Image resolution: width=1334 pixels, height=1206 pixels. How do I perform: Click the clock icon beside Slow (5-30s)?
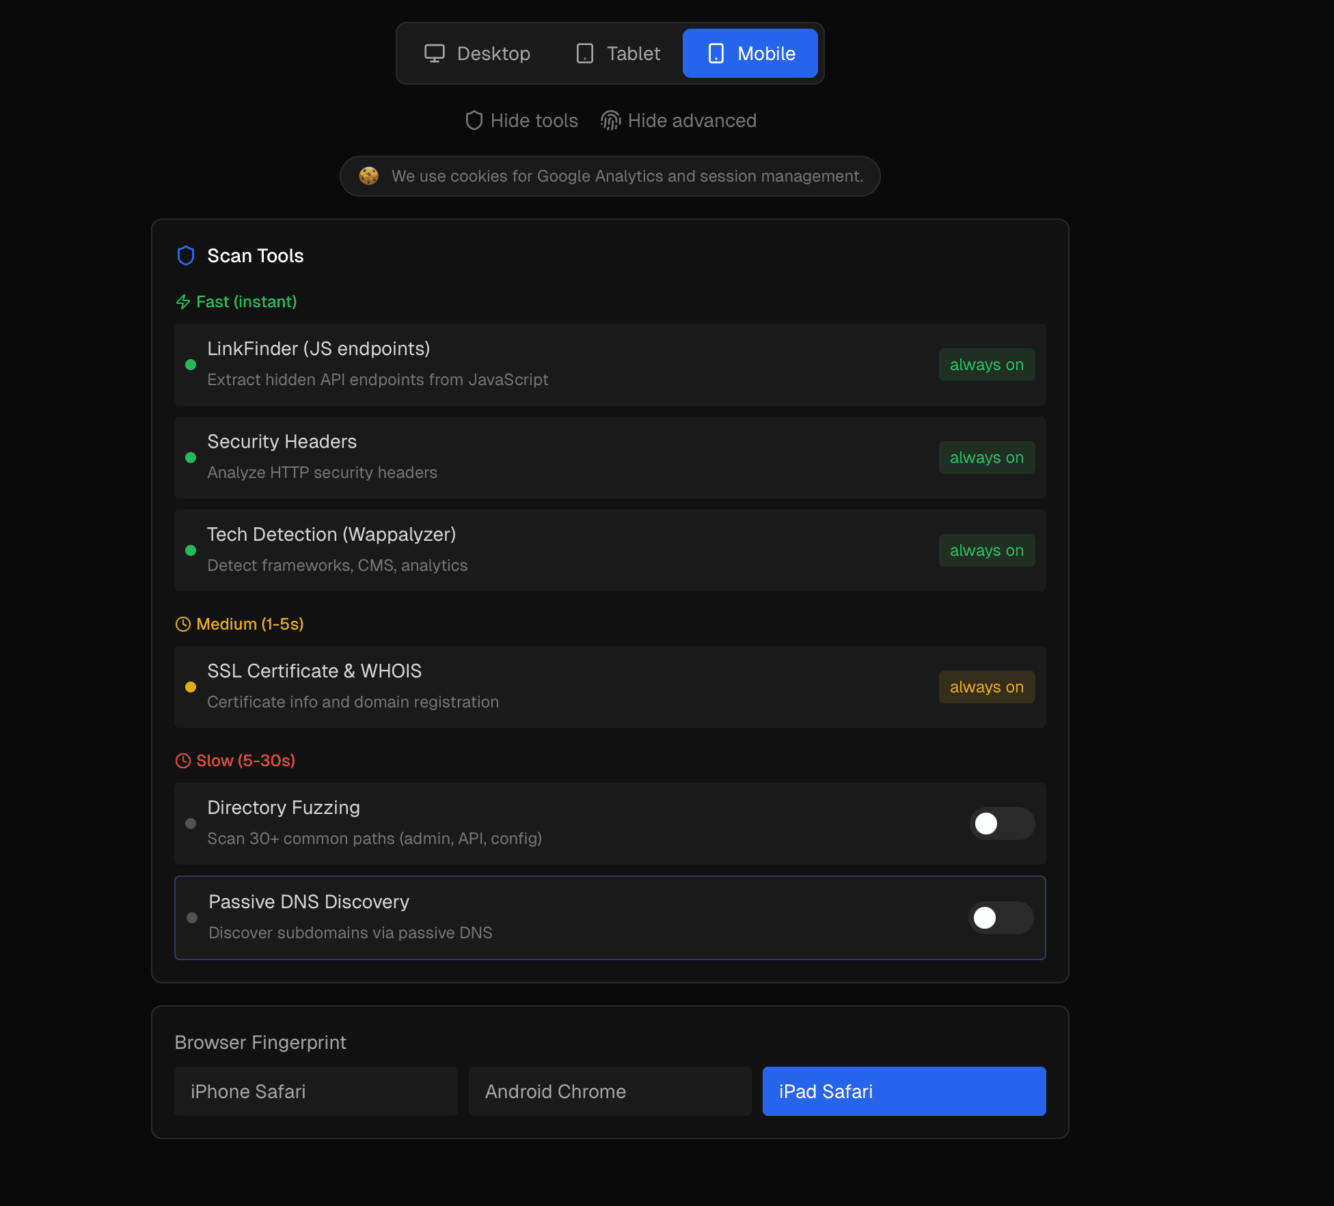click(x=183, y=760)
